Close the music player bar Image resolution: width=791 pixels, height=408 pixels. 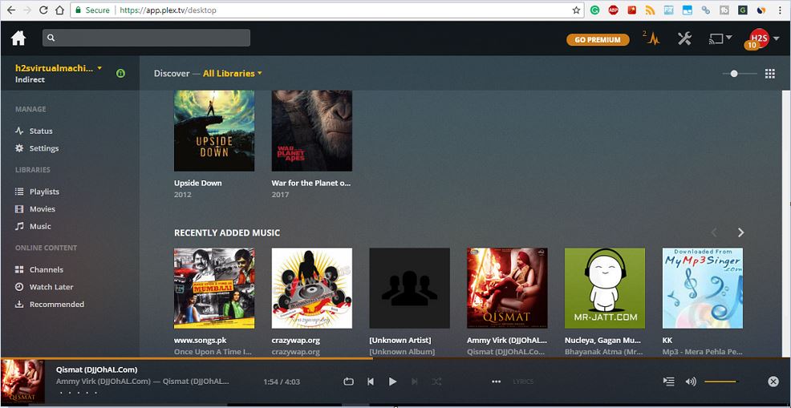click(x=773, y=382)
